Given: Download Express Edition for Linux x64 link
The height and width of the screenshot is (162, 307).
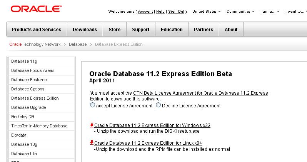Looking at the screenshot, I should tap(148, 143).
